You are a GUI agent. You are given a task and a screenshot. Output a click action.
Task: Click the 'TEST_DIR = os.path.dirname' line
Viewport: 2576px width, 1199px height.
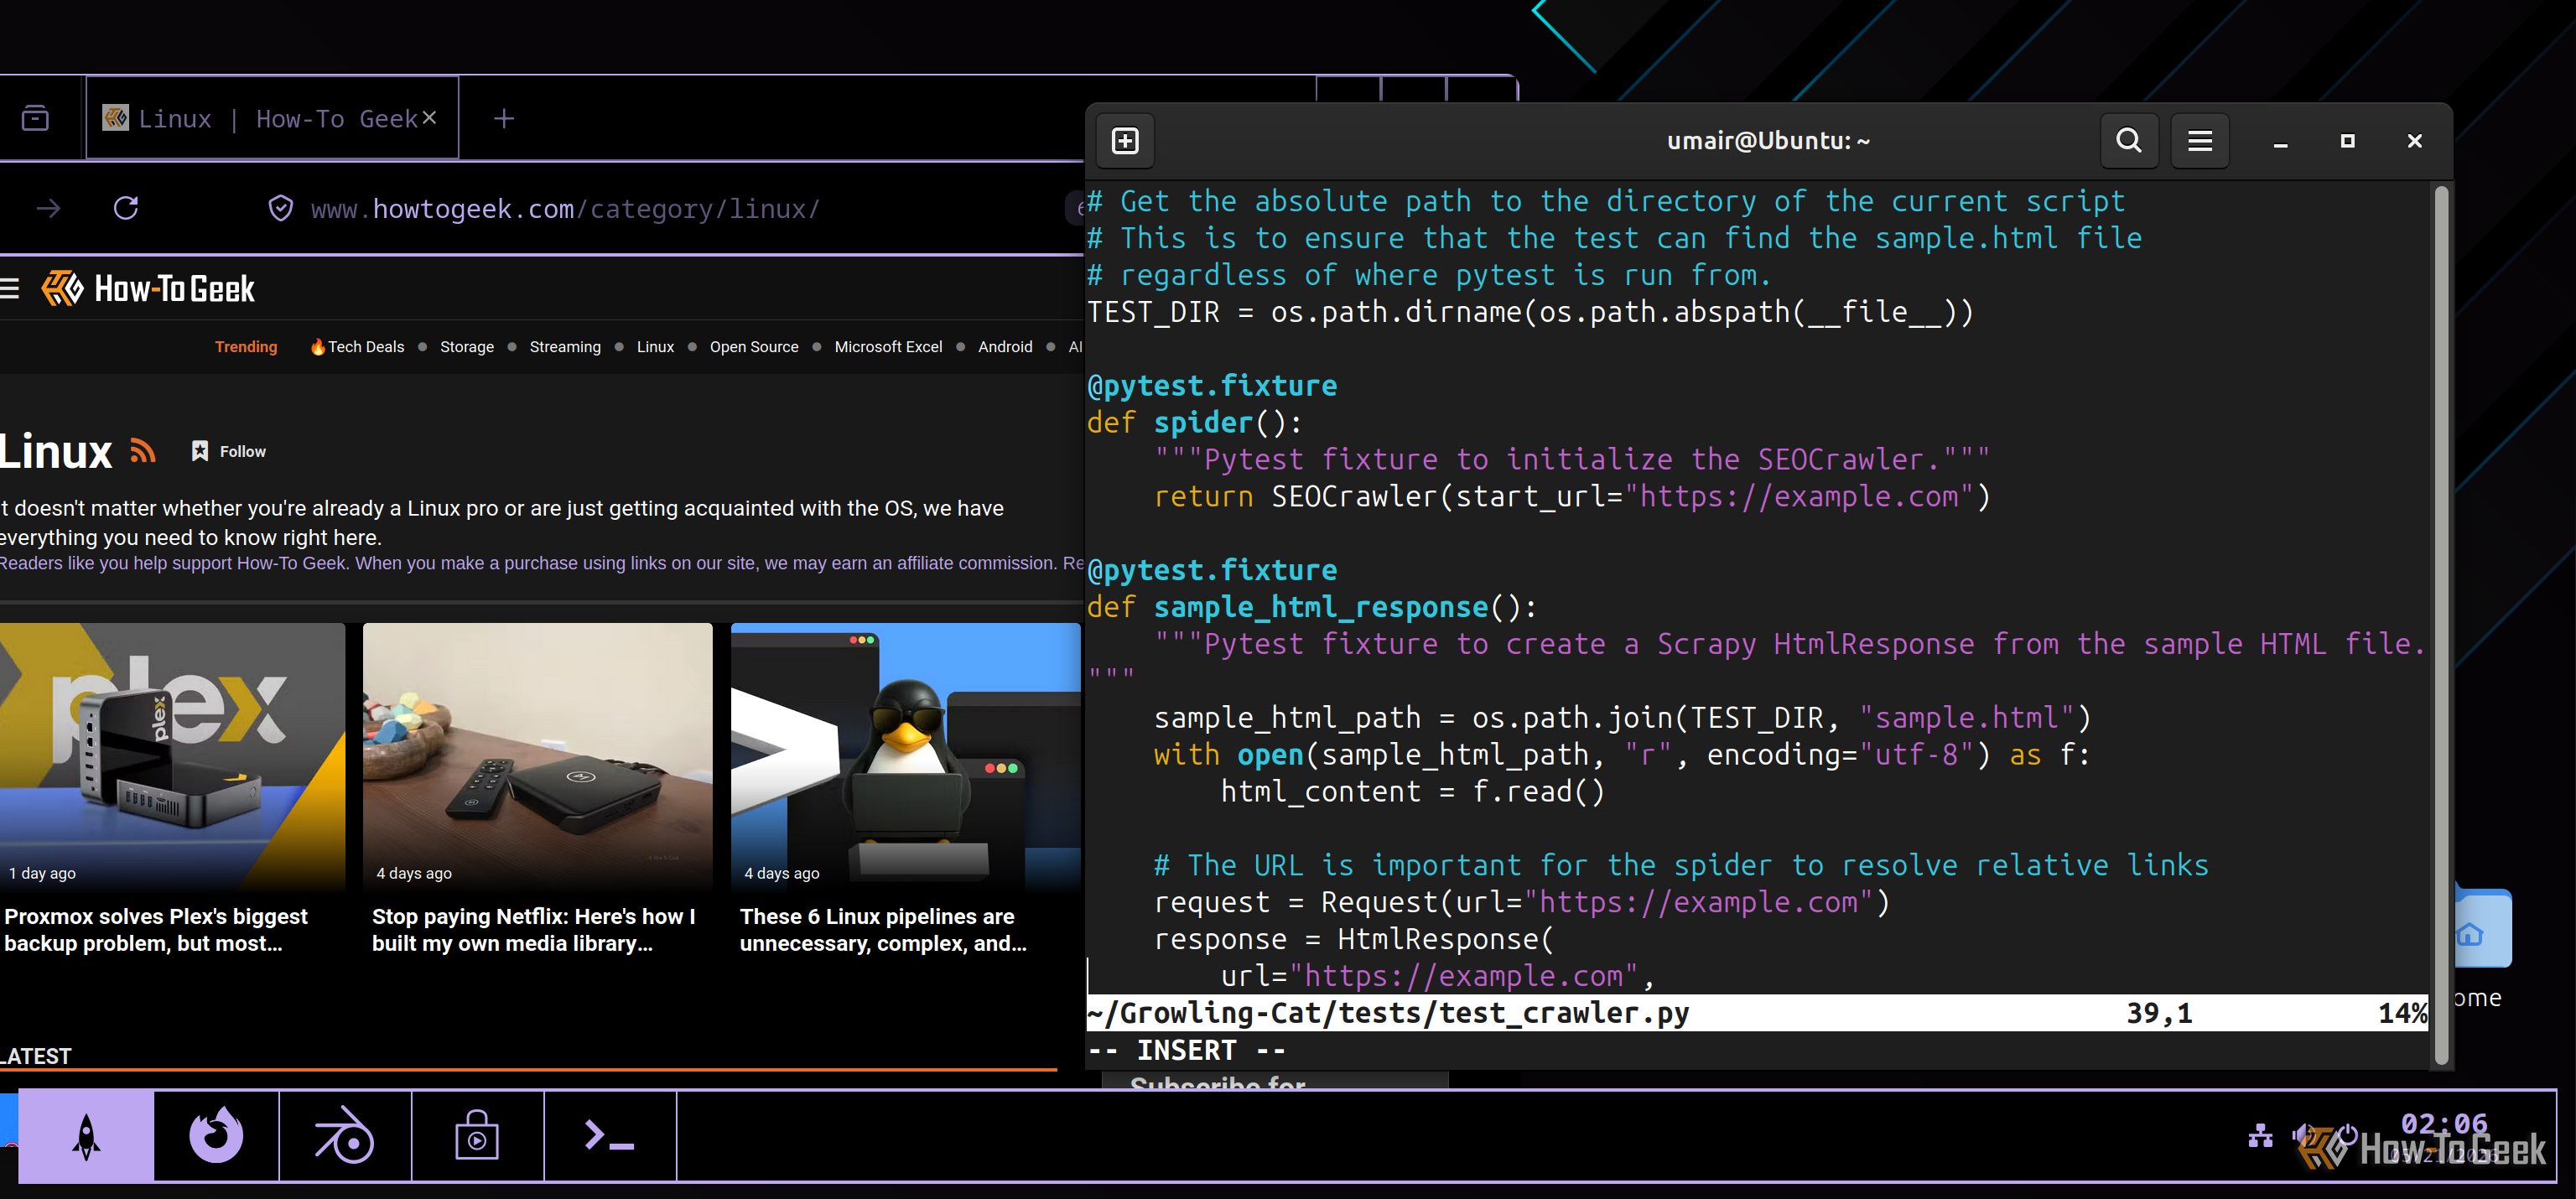1530,312
